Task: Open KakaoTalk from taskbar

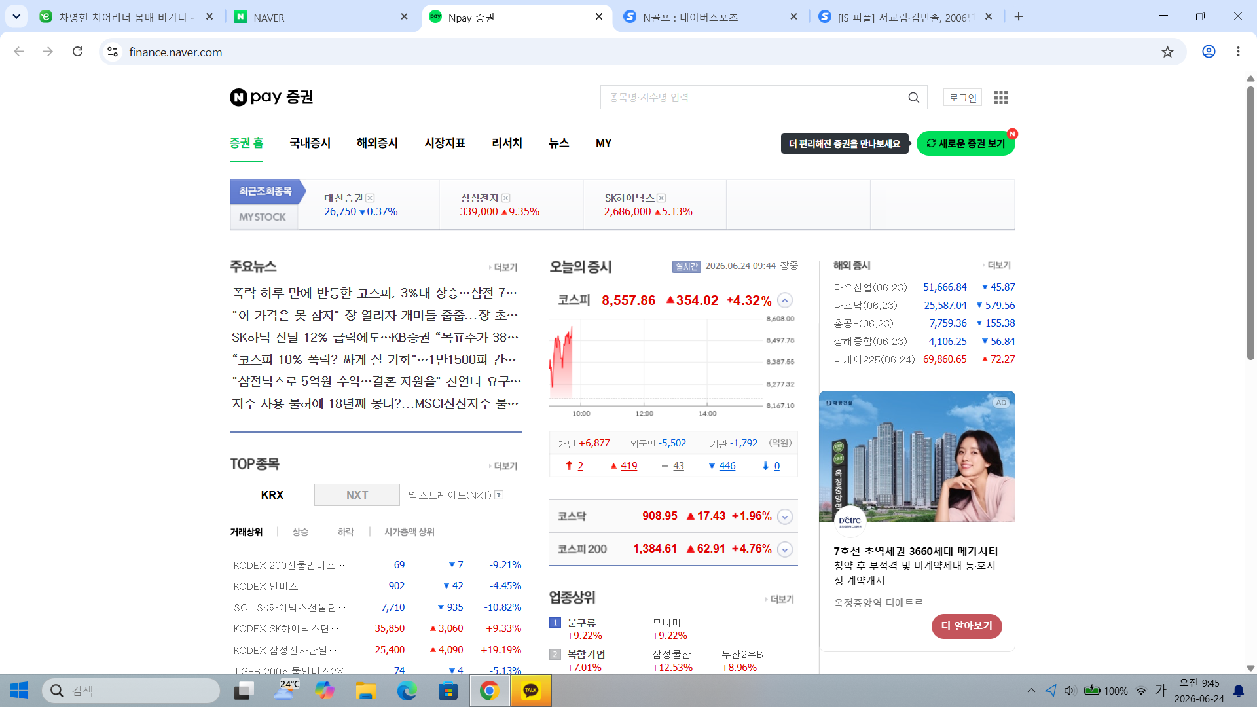Action: (531, 691)
